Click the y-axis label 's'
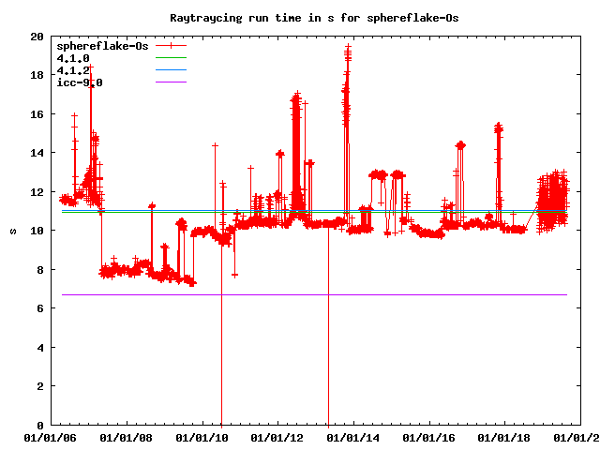The width and height of the screenshot is (600, 450). point(12,231)
